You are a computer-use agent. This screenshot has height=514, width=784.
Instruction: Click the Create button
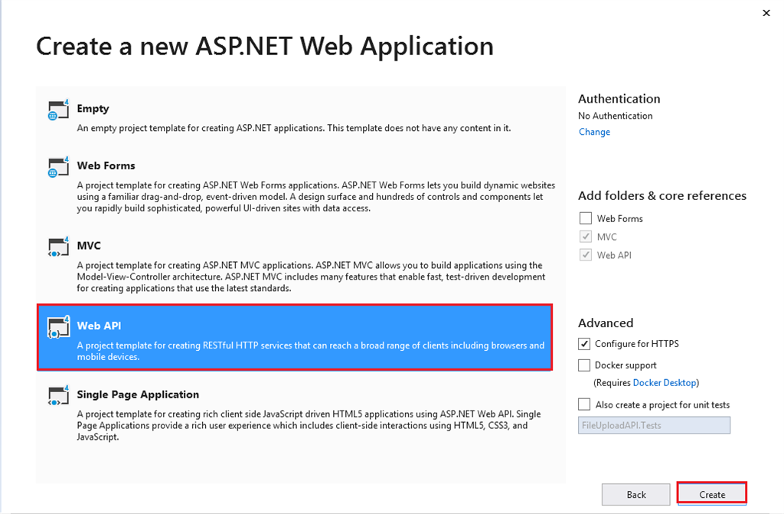click(x=711, y=494)
